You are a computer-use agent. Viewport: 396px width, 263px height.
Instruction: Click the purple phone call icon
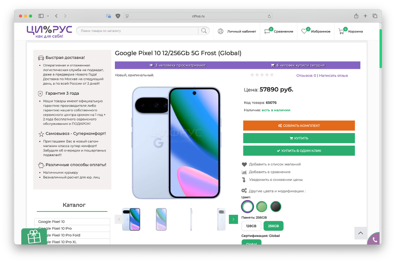pyautogui.click(x=375, y=240)
